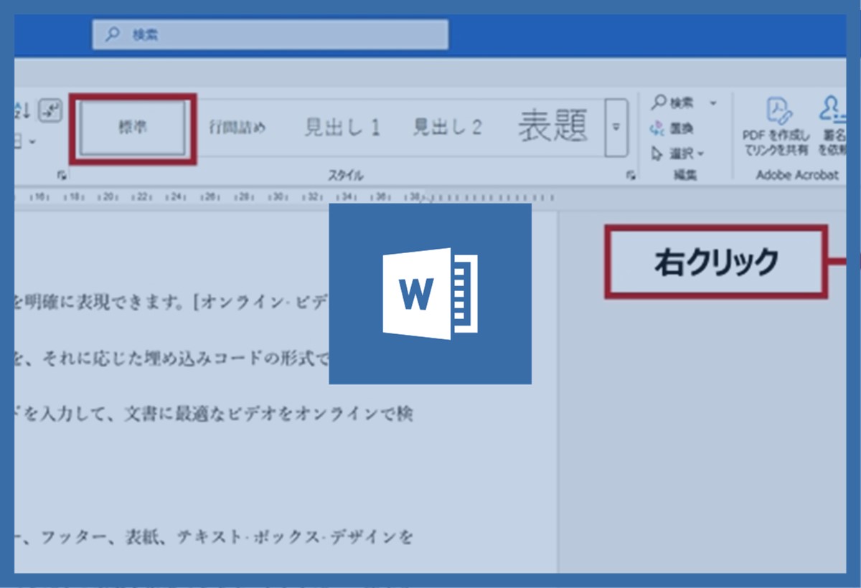Viewport: 861px width, 588px height.
Task: Open the dropdown arrow beside ribbon 検索
Action: [712, 104]
